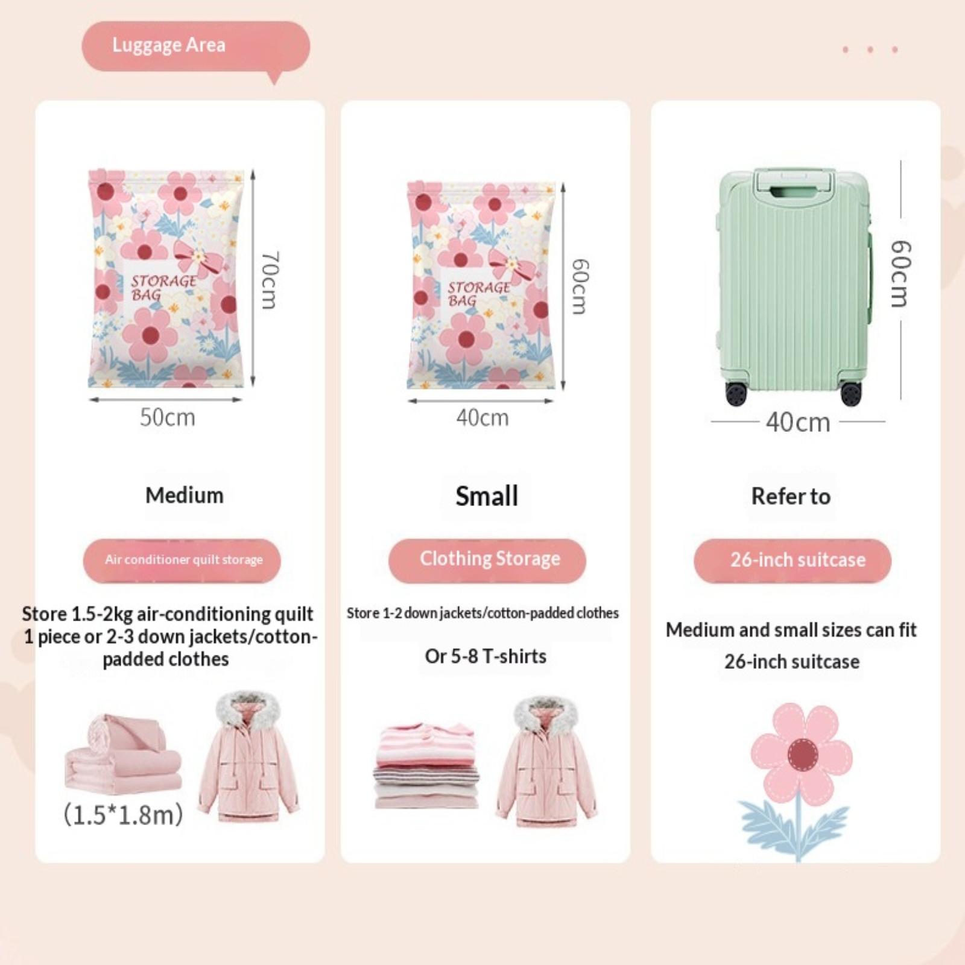Screen dimensions: 965x965
Task: Click the (1.5*1.8m) quilt size text
Action: (123, 815)
